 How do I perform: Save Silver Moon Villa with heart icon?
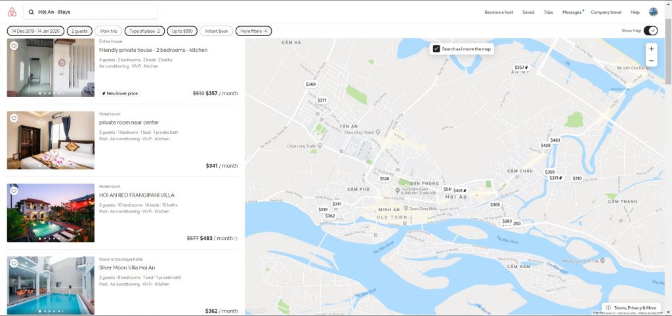(14, 264)
